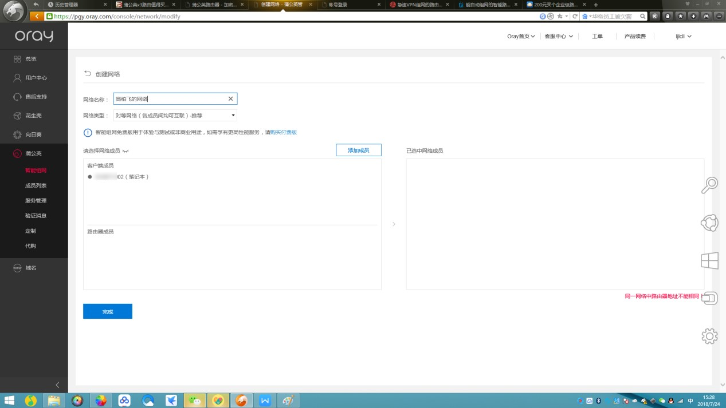Click the blue 完成 button
The image size is (726, 408).
coord(108,311)
